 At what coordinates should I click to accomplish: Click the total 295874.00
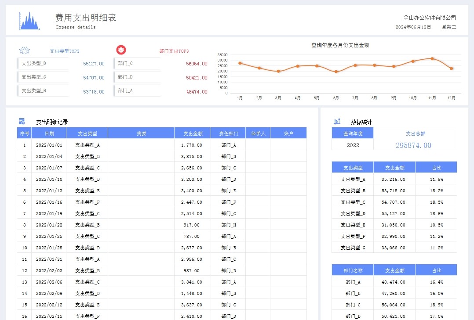[x=413, y=145]
